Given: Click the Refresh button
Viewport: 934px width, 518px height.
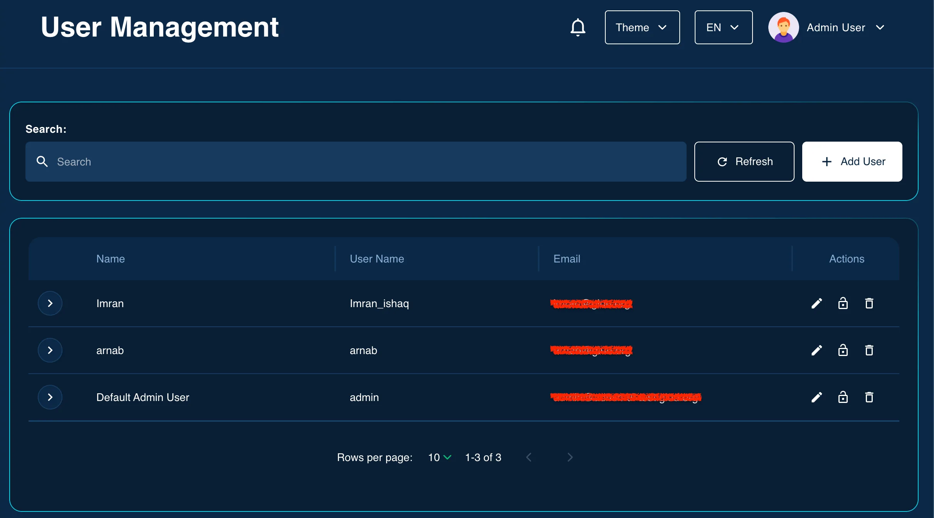Looking at the screenshot, I should tap(744, 162).
